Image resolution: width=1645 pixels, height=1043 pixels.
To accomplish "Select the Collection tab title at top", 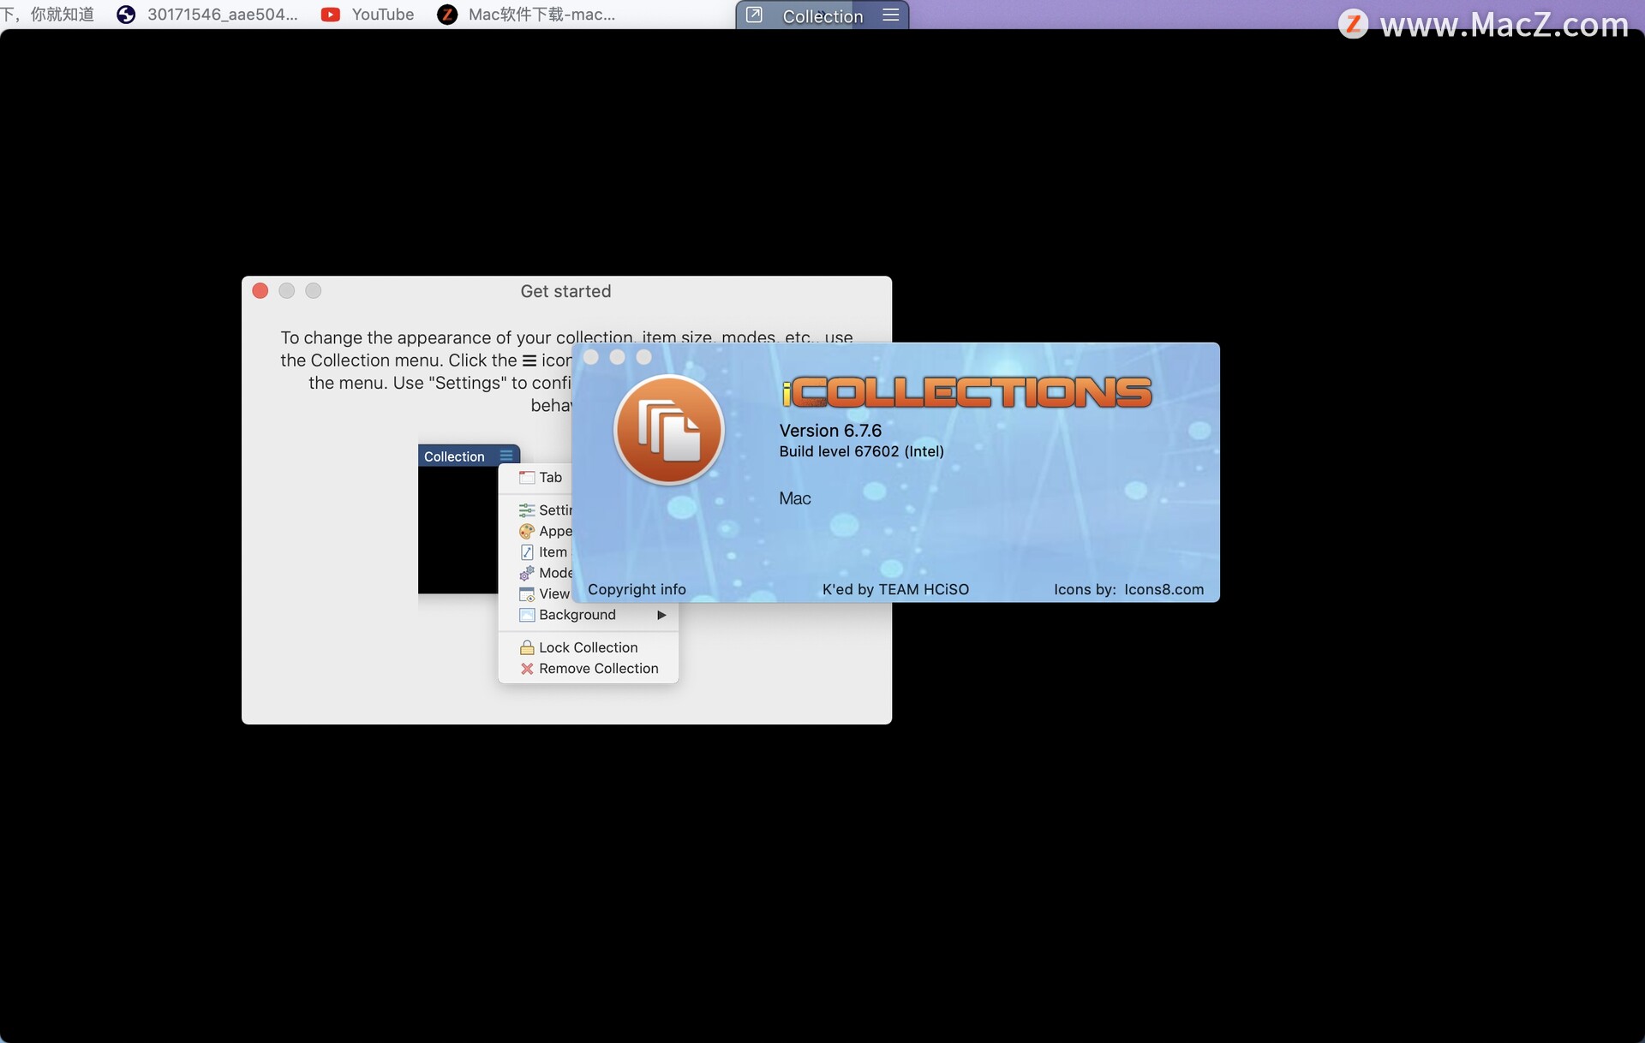I will [x=822, y=16].
